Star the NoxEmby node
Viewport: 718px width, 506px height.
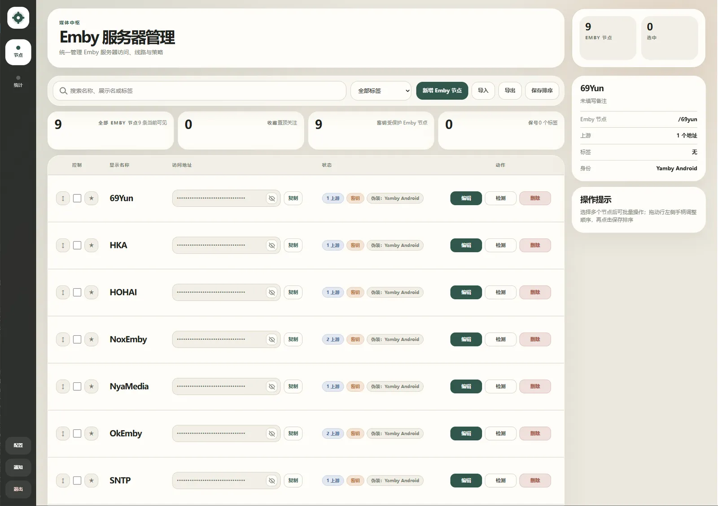(92, 339)
